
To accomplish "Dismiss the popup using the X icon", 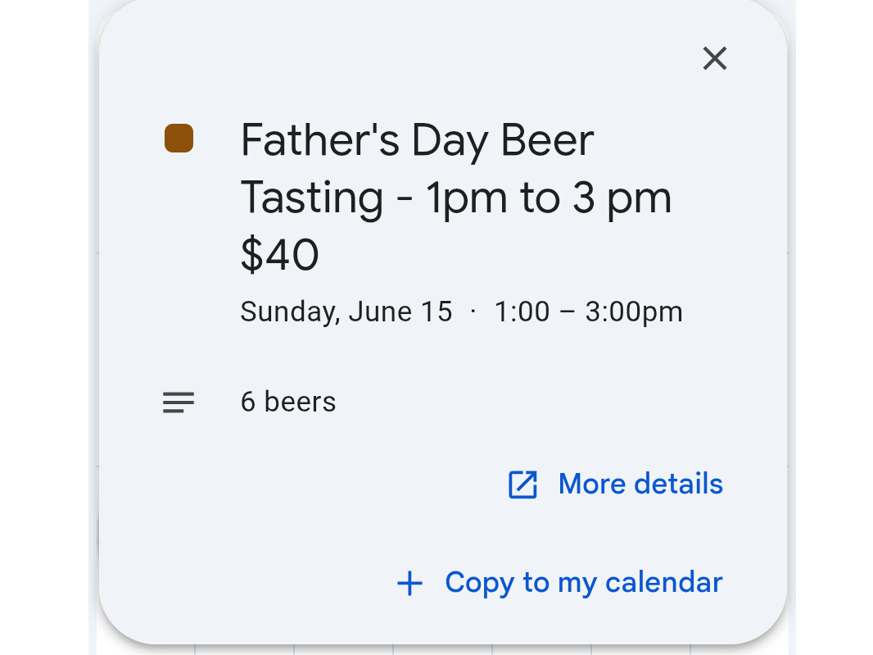I will pyautogui.click(x=715, y=58).
